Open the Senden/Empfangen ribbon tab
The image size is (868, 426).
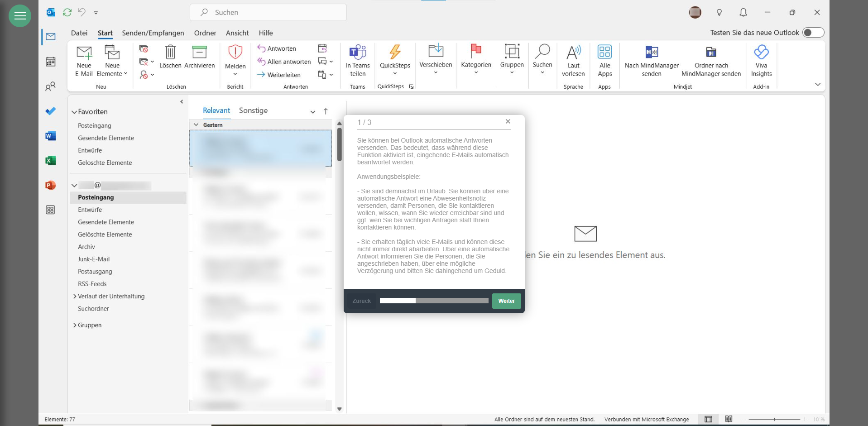click(x=153, y=33)
